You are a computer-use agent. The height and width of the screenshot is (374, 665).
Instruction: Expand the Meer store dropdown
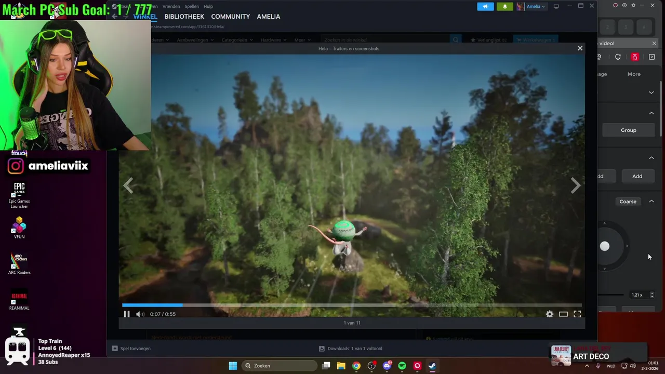click(302, 40)
